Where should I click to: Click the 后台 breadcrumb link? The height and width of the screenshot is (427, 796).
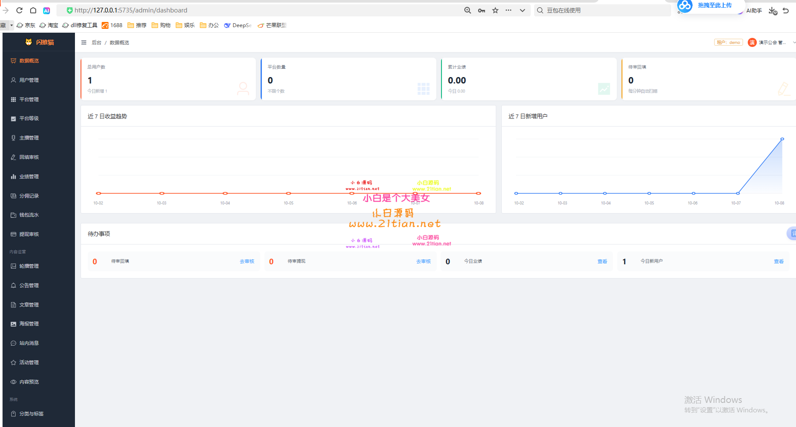tap(96, 43)
